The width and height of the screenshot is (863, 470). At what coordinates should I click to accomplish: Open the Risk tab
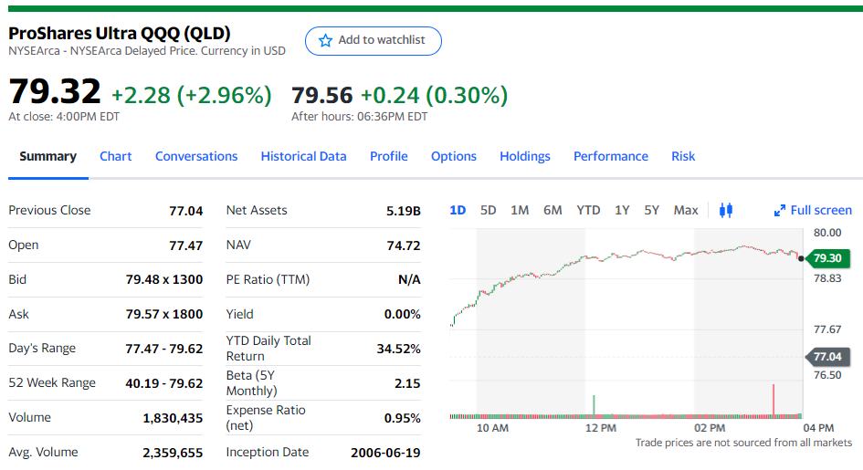click(x=683, y=157)
